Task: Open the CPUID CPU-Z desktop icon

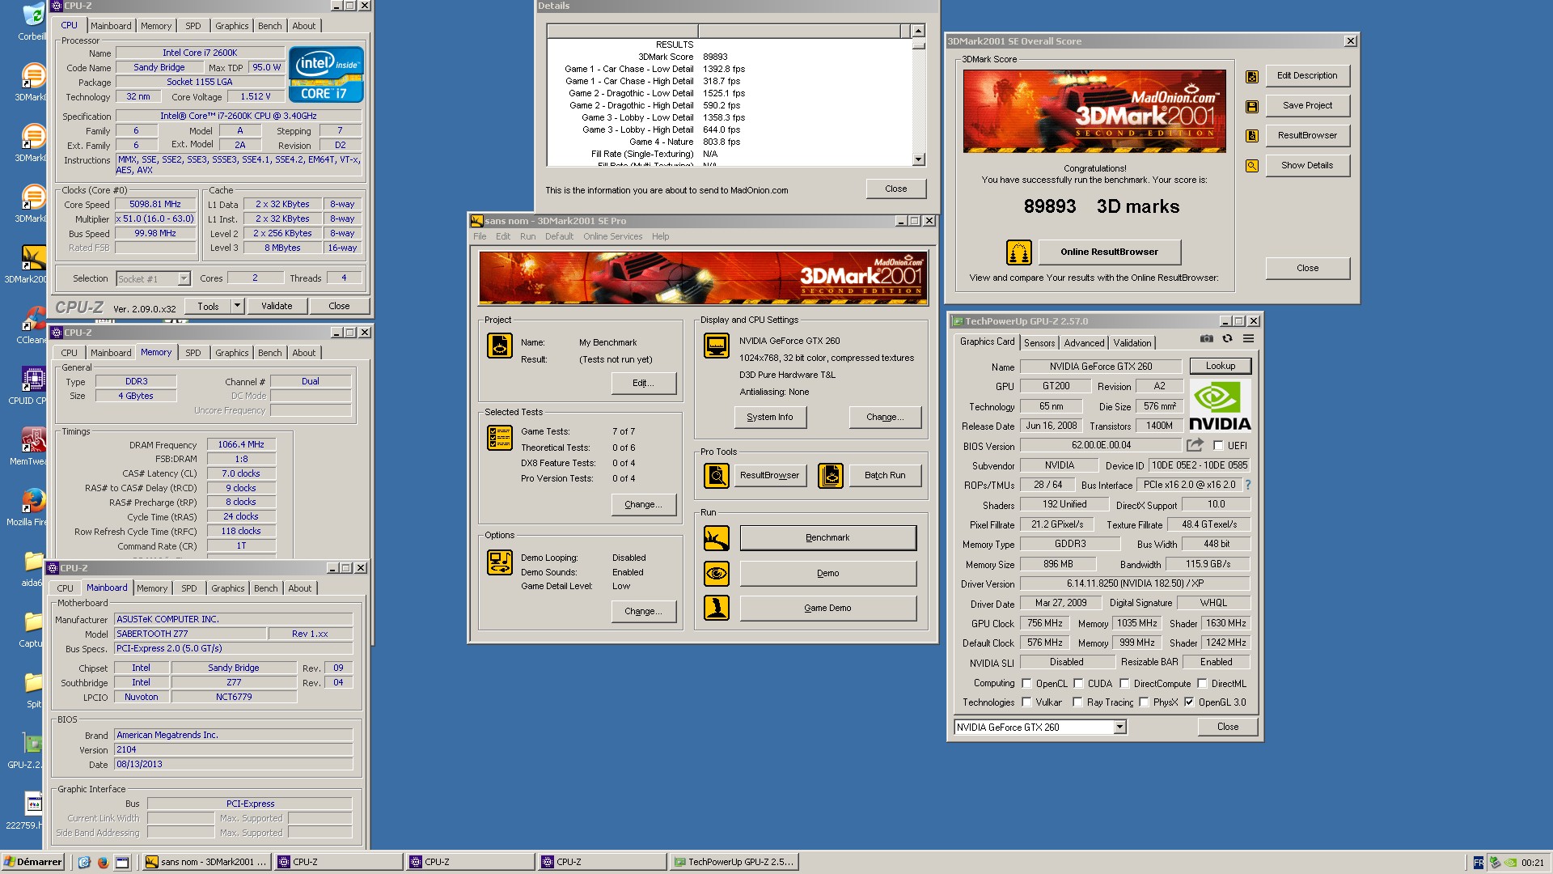Action: pos(33,379)
